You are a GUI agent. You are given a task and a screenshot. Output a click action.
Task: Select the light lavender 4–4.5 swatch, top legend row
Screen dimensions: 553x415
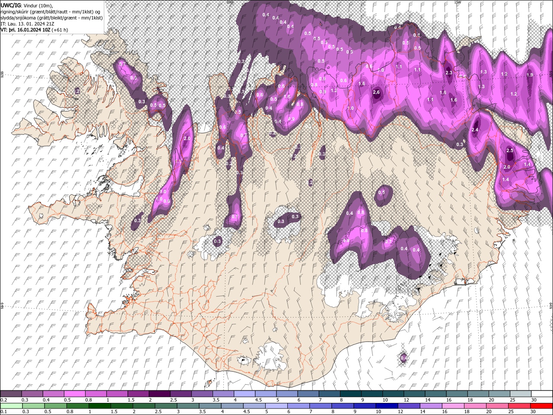[245, 394]
